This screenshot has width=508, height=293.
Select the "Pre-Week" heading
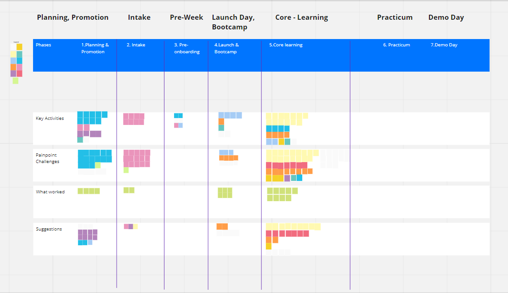pos(186,17)
